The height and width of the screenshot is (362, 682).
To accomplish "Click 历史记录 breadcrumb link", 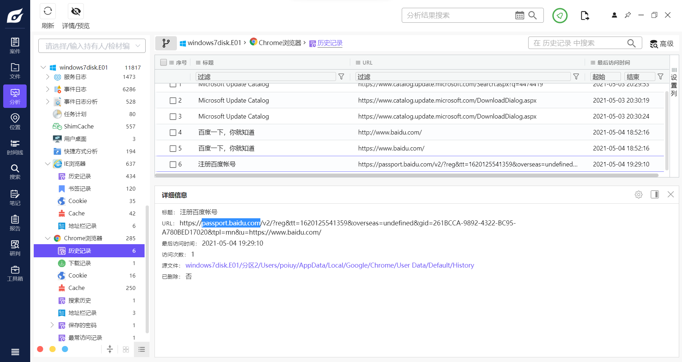I will (330, 43).
